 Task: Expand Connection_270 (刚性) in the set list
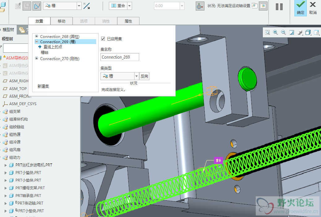(x=36, y=59)
